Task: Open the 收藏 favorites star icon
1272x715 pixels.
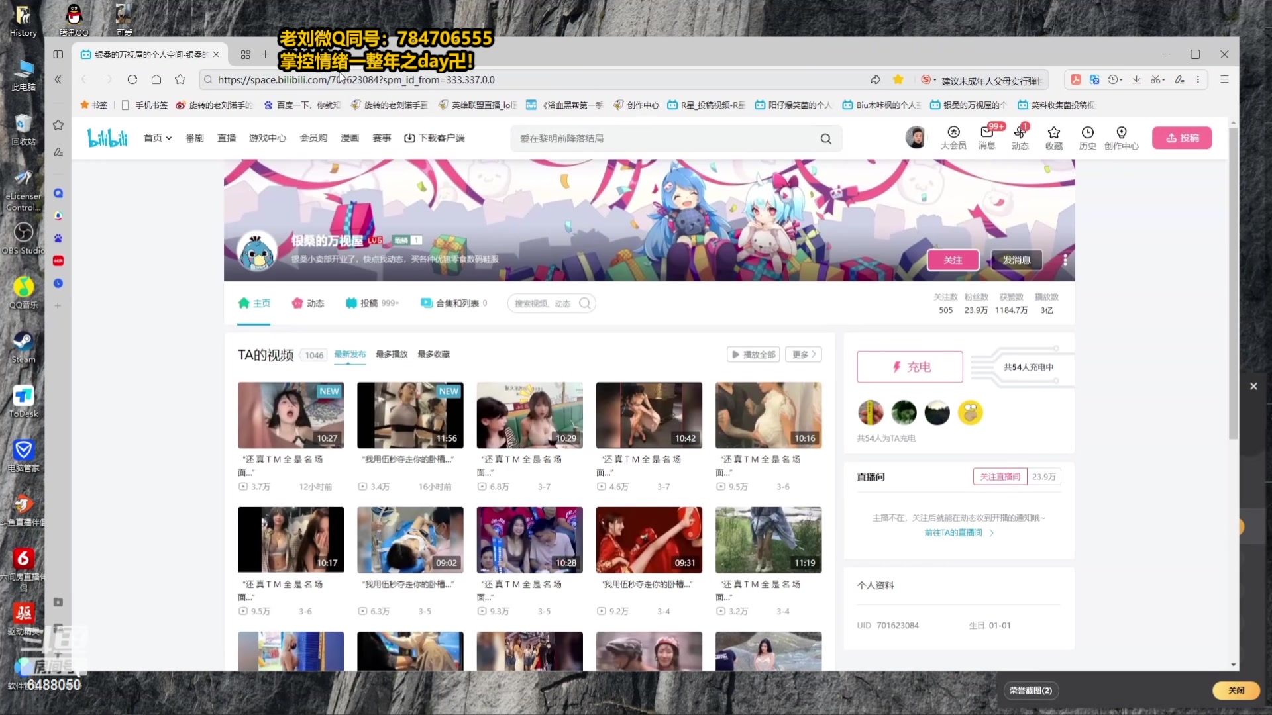Action: [x=1053, y=133]
